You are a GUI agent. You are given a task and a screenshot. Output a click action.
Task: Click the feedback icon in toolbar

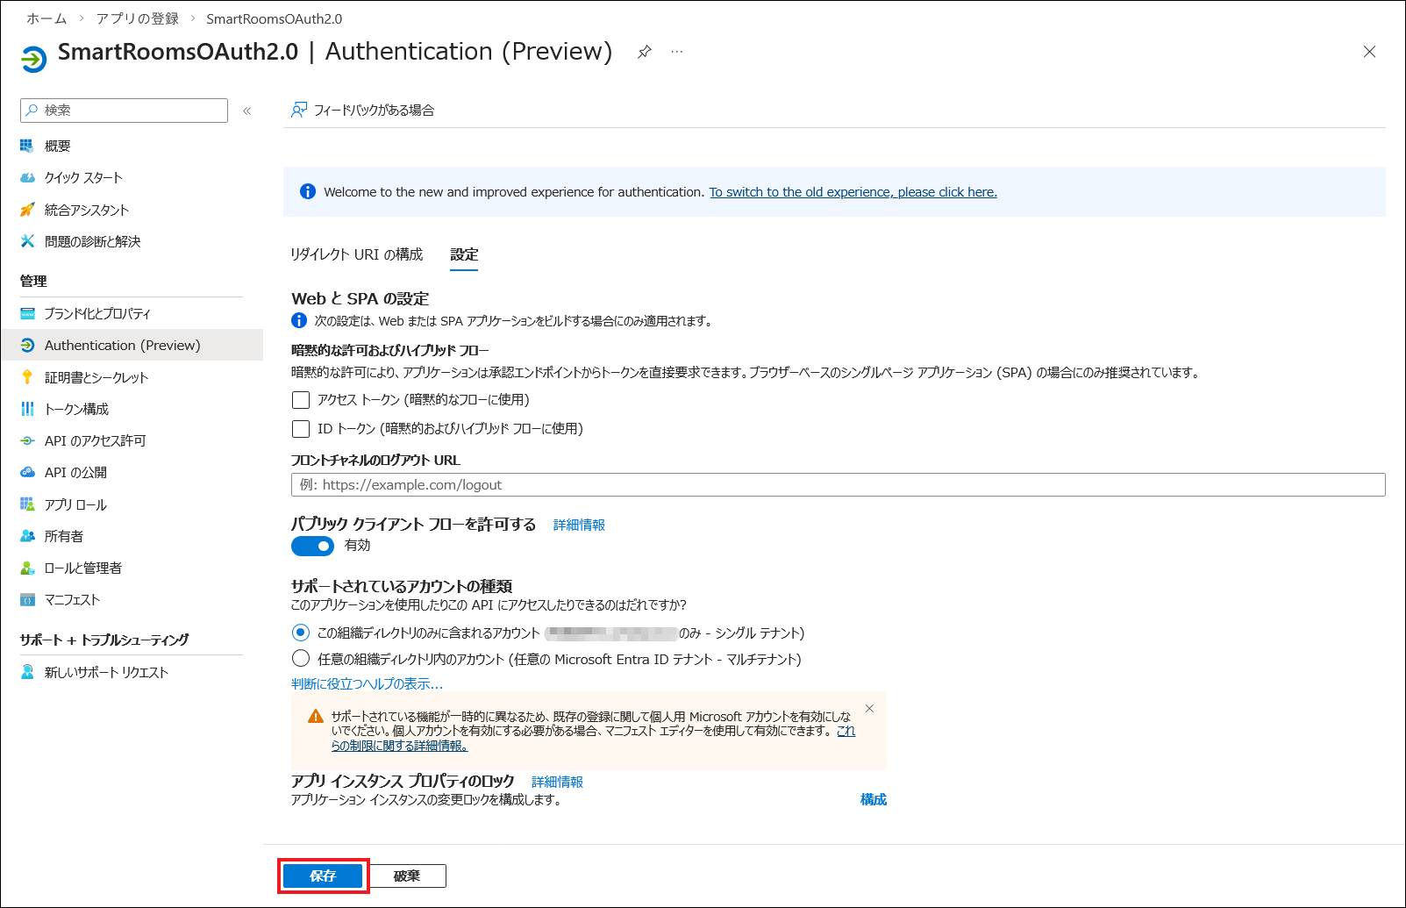[x=299, y=110]
